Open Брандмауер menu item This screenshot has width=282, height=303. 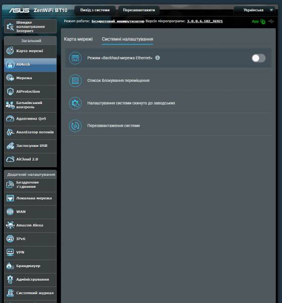click(30, 266)
